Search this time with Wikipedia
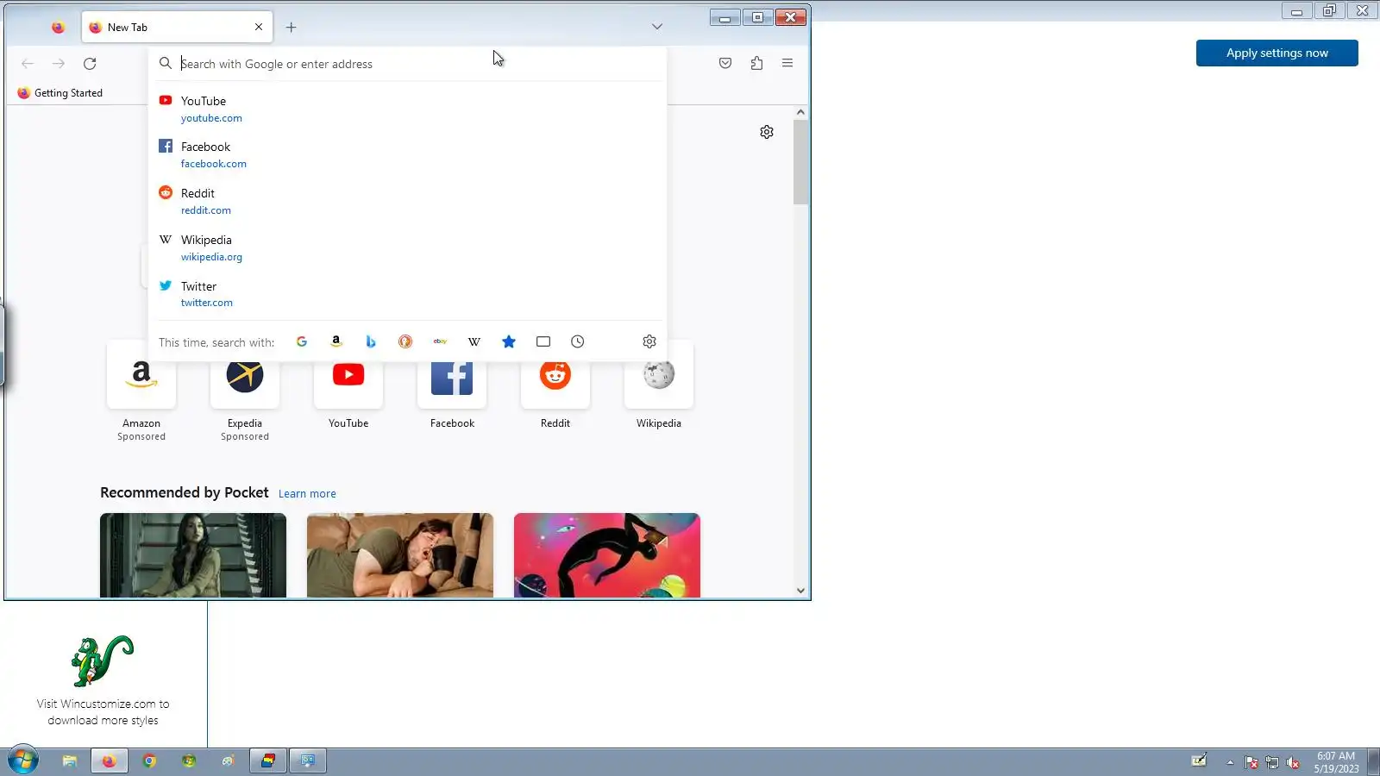 [474, 342]
